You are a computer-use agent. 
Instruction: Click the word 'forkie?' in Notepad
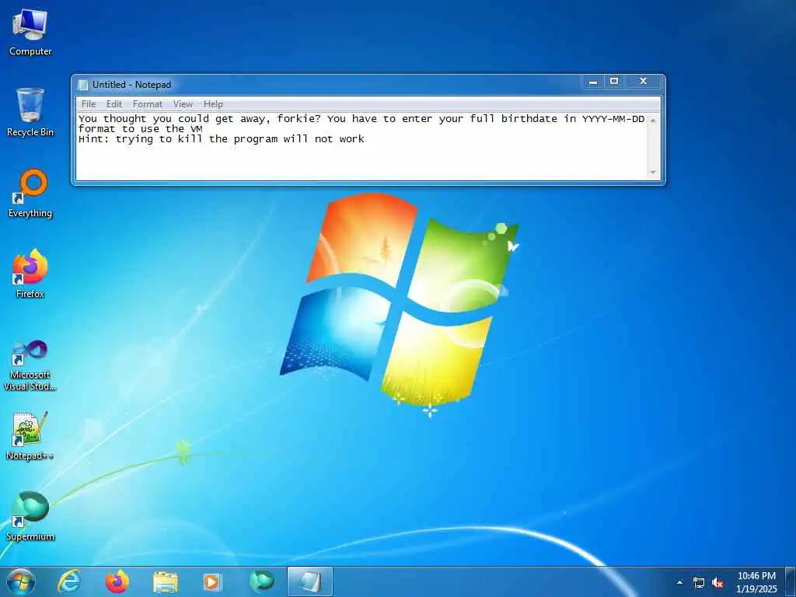[x=298, y=119]
